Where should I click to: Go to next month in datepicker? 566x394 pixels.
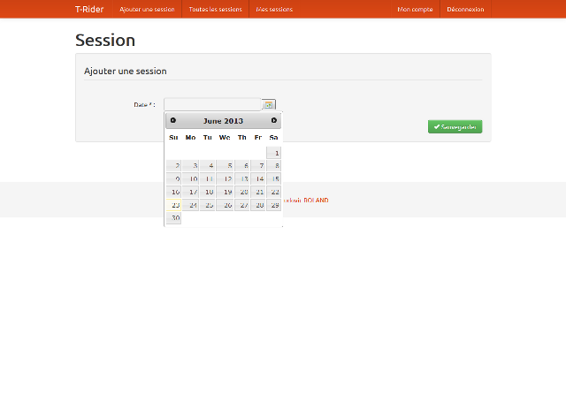274,120
